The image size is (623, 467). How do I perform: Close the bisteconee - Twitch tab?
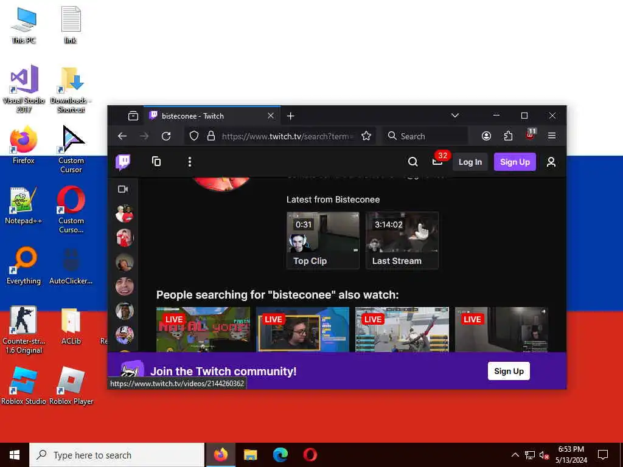pos(271,116)
